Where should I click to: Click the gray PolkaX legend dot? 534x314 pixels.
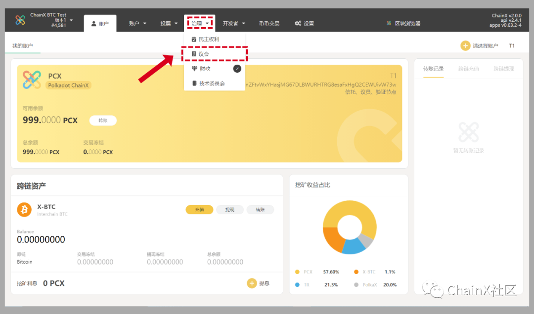(x=356, y=285)
